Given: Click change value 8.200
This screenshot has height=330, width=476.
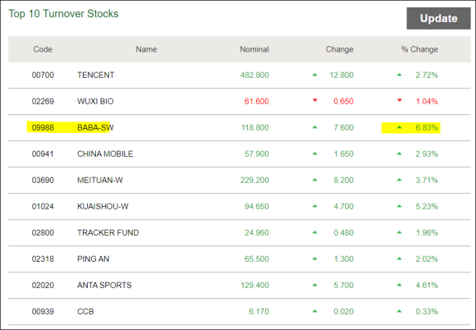Looking at the screenshot, I should 344,180.
